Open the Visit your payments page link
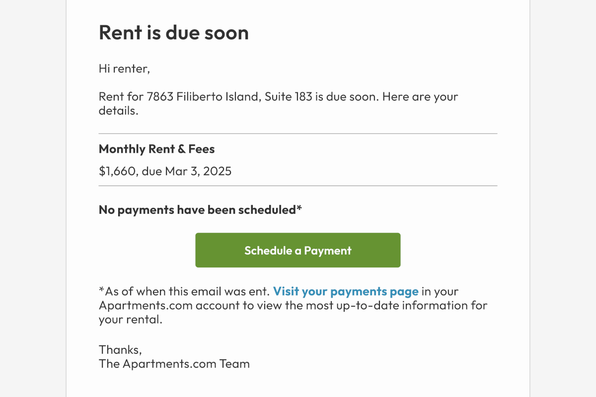The image size is (596, 397). 346,291
